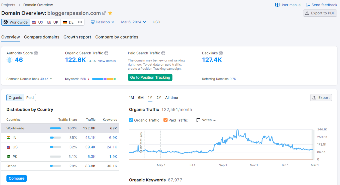Viewport: 340px width, 185px height.
Task: Click the Notes comment icon
Action: pos(198,120)
